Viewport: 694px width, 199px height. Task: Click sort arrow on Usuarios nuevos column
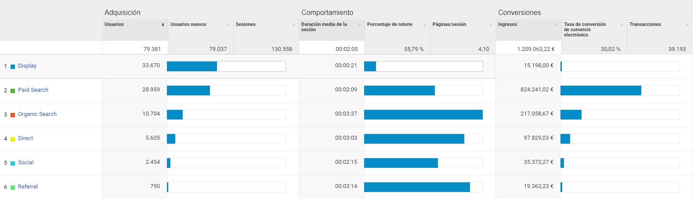click(x=228, y=25)
